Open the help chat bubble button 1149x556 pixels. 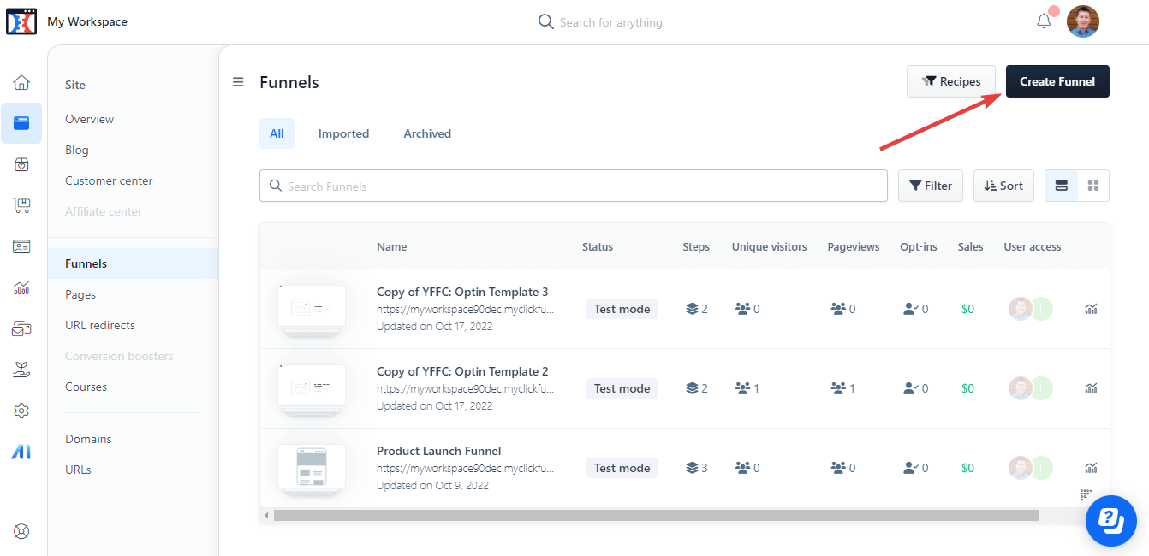click(1110, 519)
